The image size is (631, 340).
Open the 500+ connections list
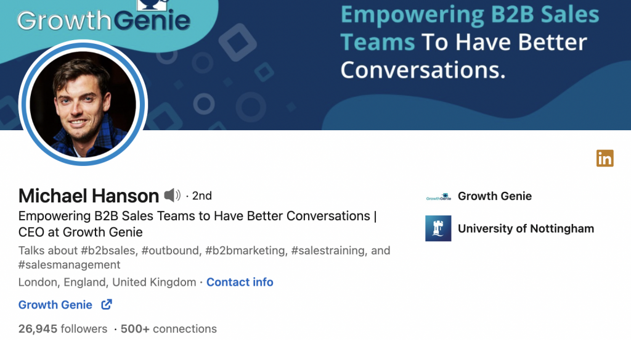pos(169,329)
